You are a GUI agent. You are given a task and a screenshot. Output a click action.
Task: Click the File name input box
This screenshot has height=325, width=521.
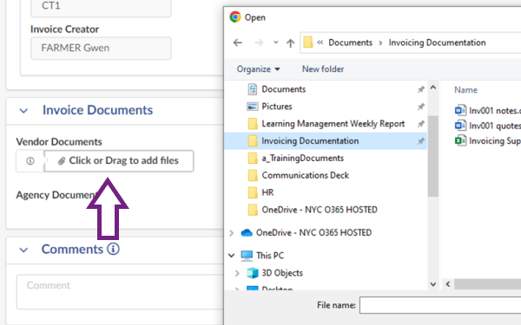440,305
